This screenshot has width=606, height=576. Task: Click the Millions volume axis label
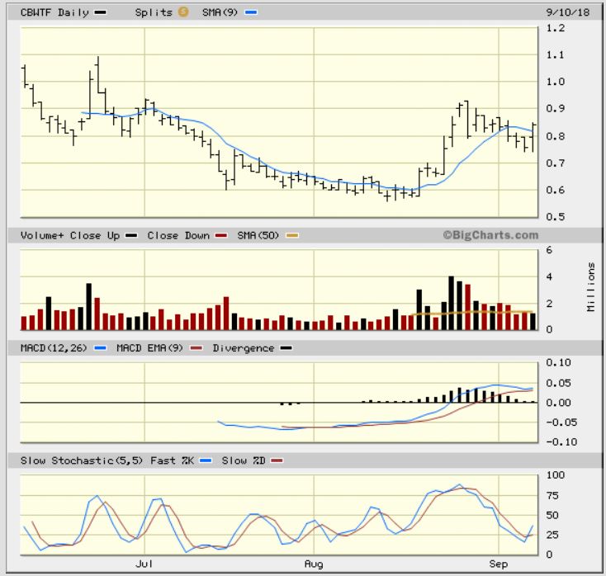click(x=591, y=287)
